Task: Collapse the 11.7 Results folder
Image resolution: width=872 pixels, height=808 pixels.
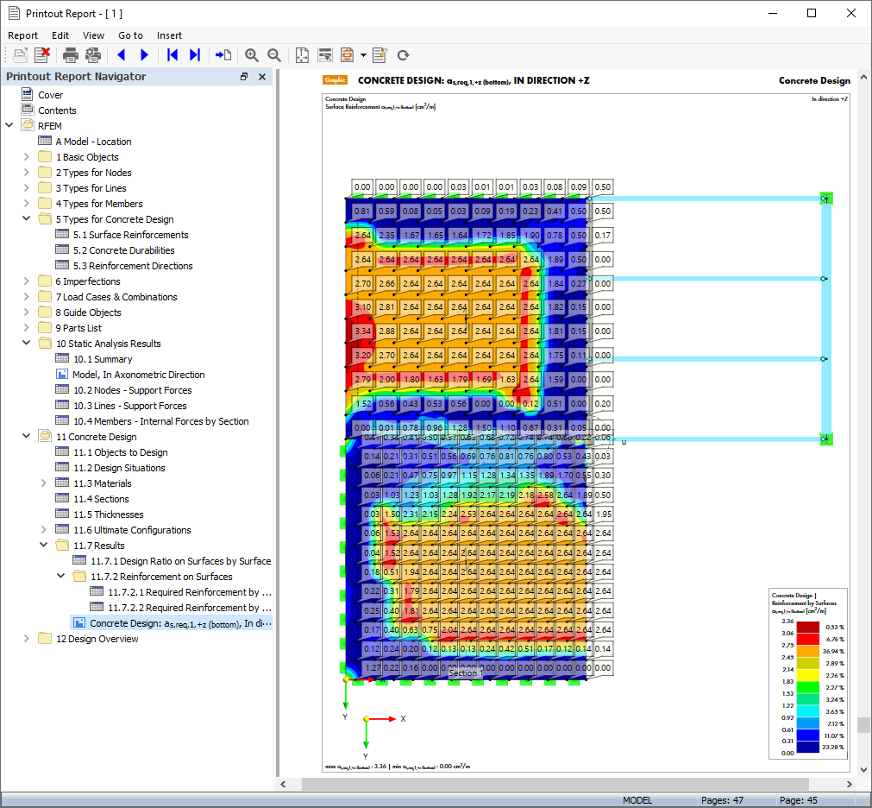Action: 44,546
